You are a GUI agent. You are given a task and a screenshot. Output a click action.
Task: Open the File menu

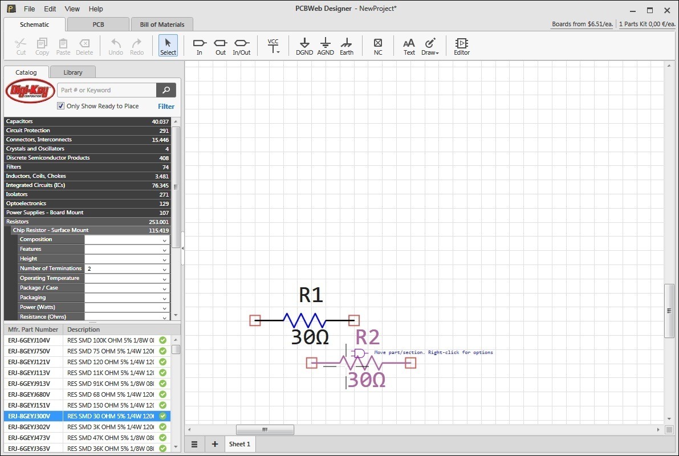pos(30,9)
